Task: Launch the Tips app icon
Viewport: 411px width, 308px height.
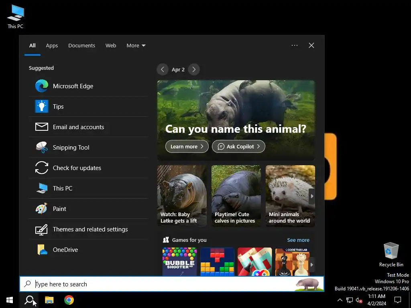Action: pyautogui.click(x=42, y=106)
